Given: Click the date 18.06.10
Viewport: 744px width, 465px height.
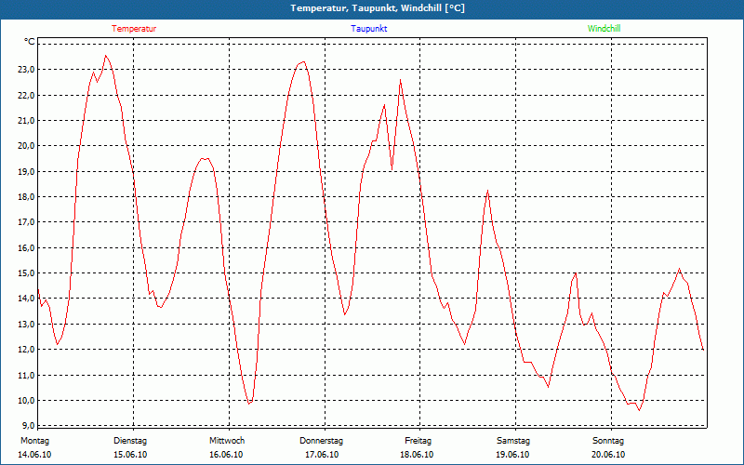Looking at the screenshot, I should [x=417, y=455].
